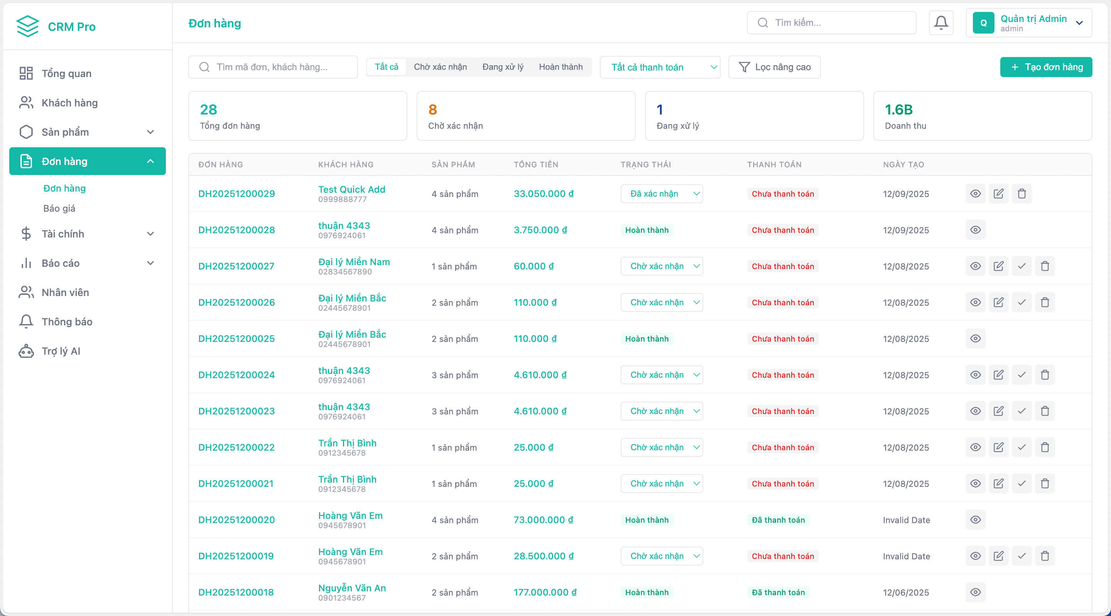Confirm order DH20251200024 with checkmark icon
This screenshot has width=1111, height=616.
tap(1021, 375)
